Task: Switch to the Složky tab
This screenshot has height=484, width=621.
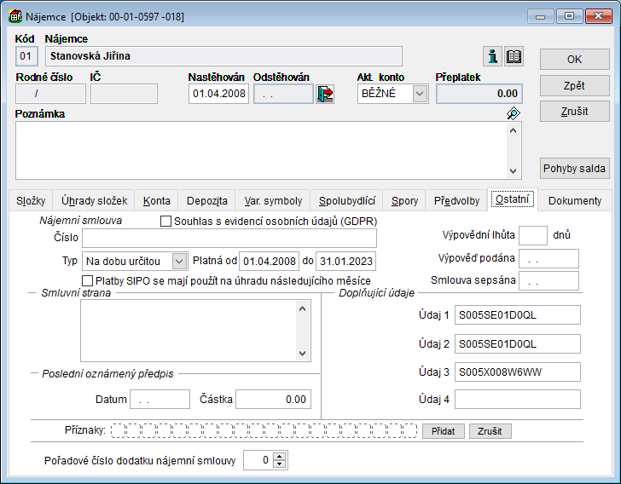Action: coord(31,201)
